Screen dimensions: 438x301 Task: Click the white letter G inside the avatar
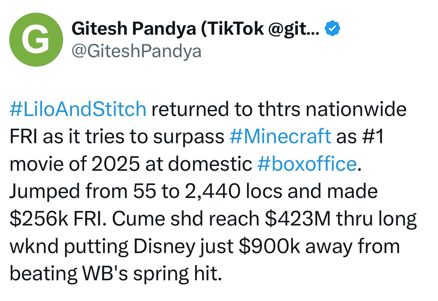click(36, 40)
